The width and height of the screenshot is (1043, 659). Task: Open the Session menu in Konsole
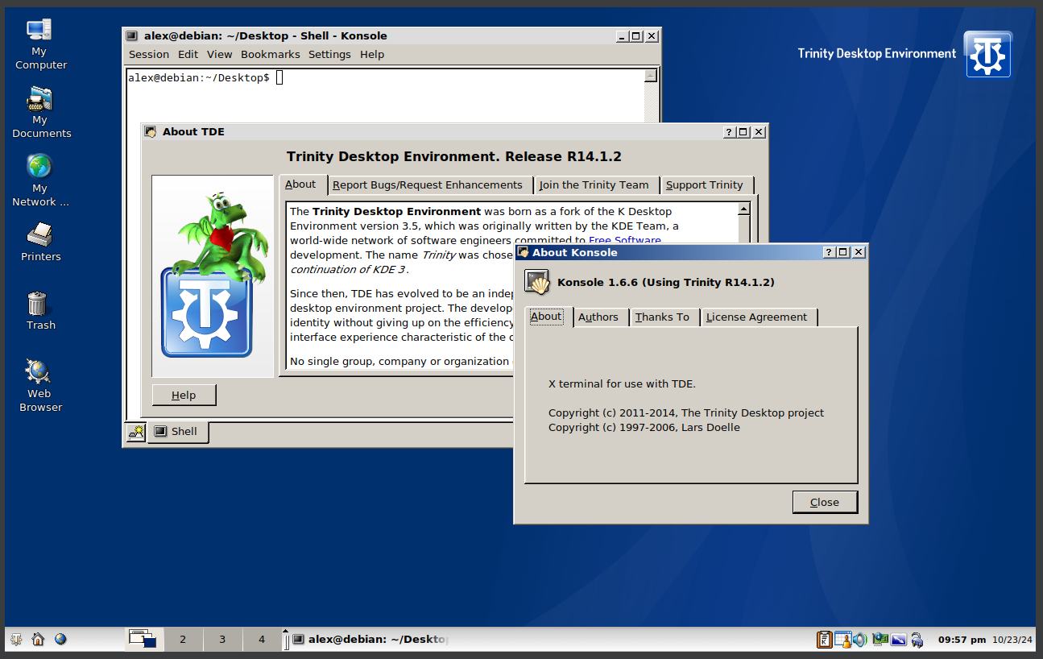coord(149,55)
